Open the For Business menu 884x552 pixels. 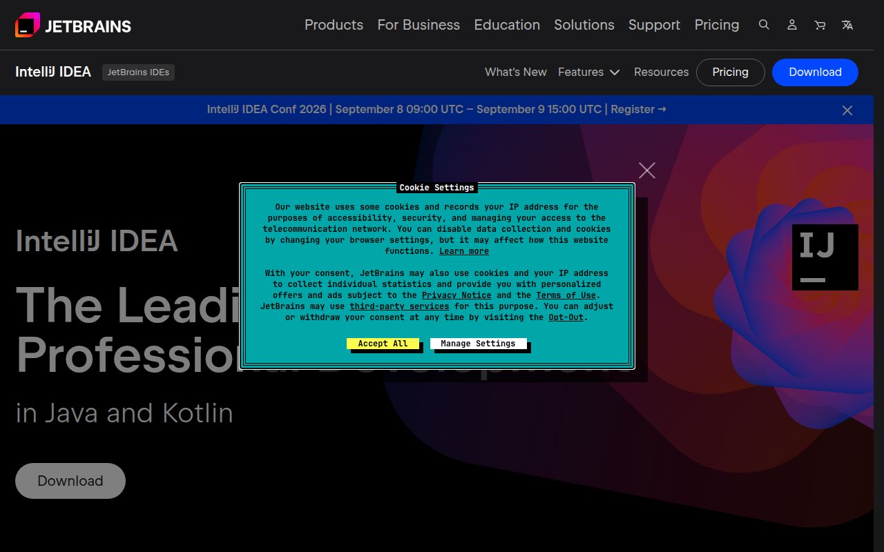(419, 25)
